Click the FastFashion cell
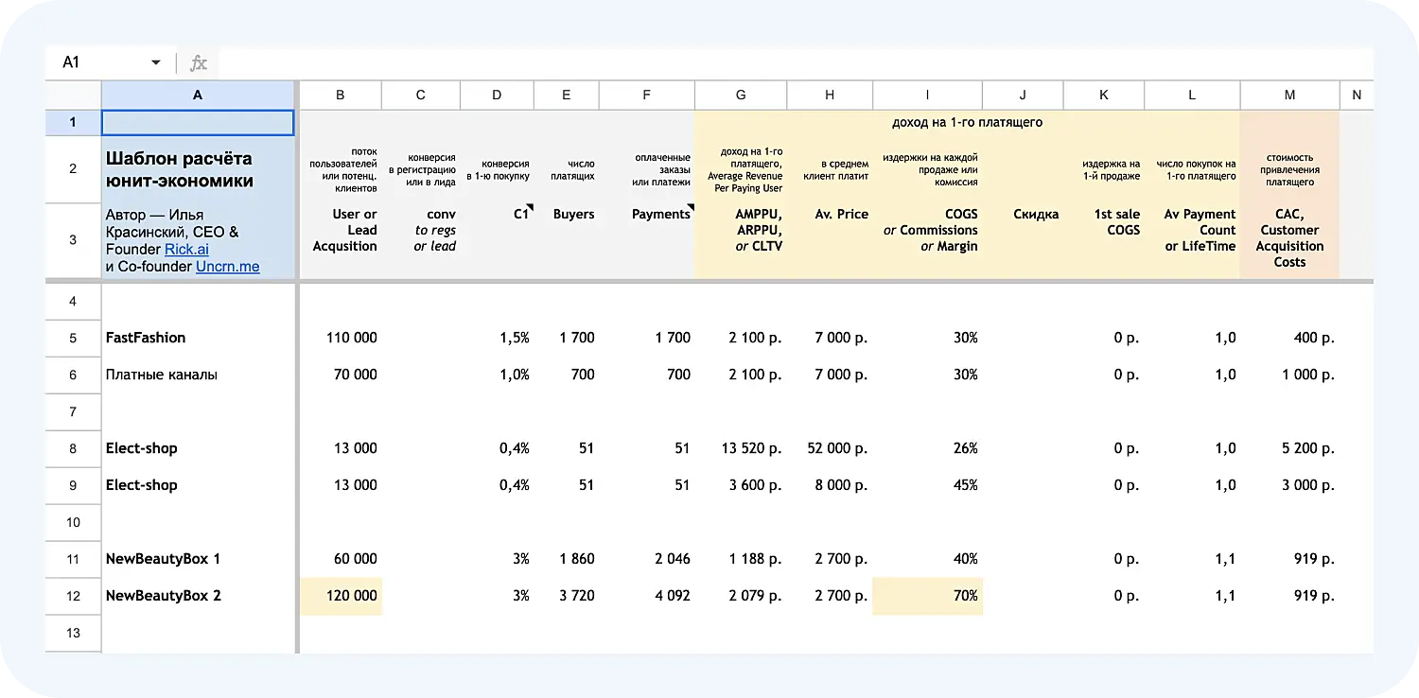 [146, 338]
